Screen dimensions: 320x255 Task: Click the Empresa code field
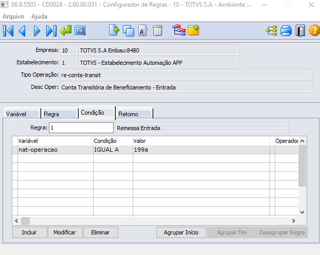[69, 50]
